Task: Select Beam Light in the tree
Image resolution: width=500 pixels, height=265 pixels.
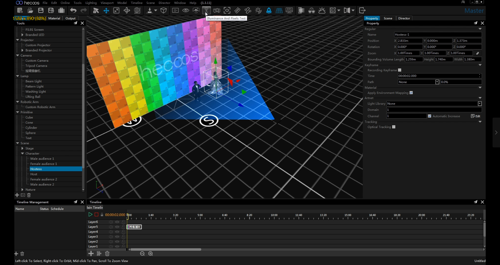Action: coord(33,81)
